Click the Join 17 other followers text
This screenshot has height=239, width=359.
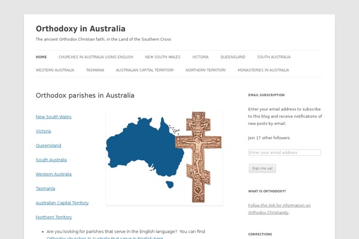269,138
